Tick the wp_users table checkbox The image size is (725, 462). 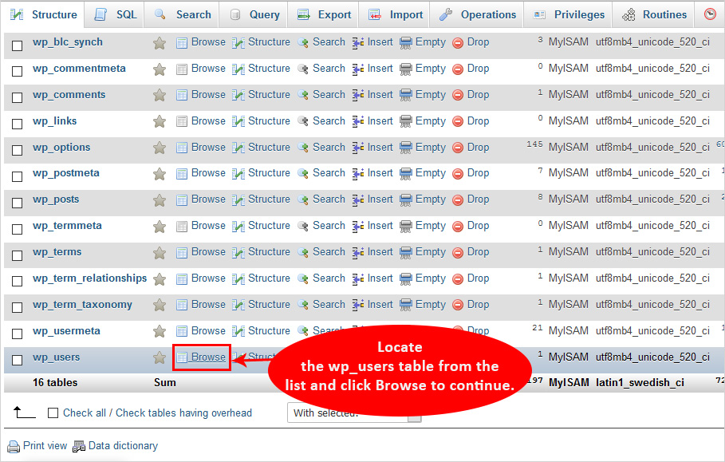[18, 360]
